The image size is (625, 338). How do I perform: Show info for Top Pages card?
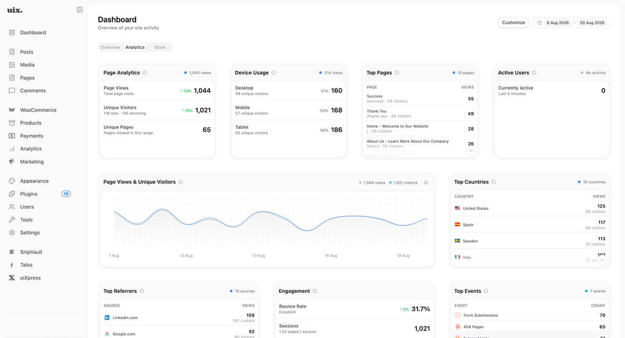397,73
